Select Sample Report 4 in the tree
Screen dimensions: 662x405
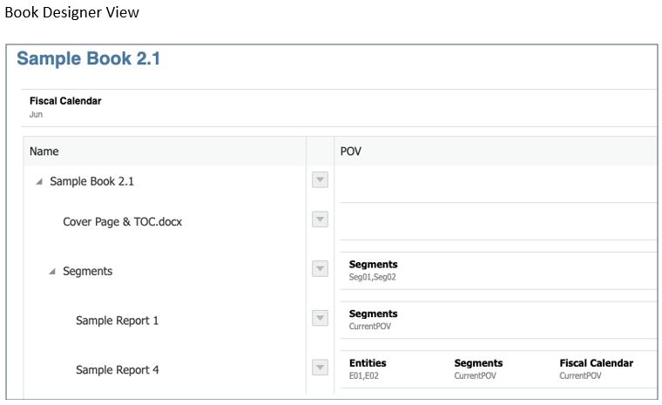[x=117, y=370]
